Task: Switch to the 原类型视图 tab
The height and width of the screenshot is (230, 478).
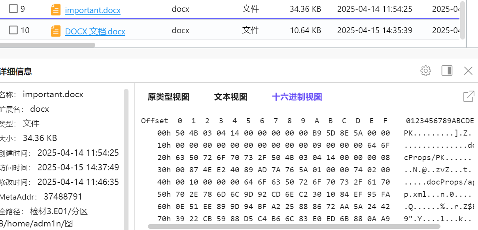Action: point(168,96)
